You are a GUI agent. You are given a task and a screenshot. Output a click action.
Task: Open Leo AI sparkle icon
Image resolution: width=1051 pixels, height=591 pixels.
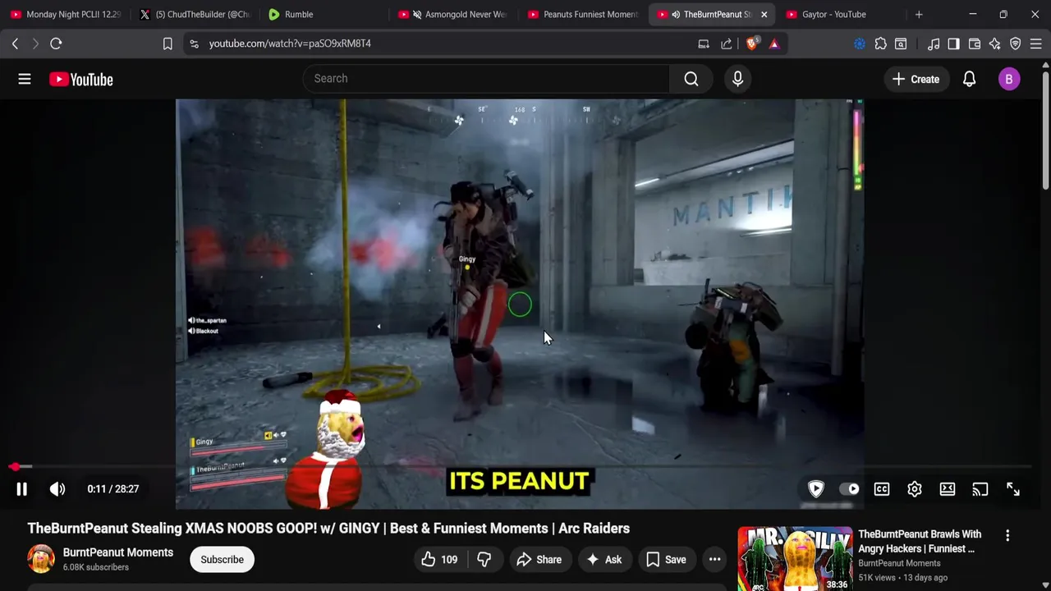(994, 44)
